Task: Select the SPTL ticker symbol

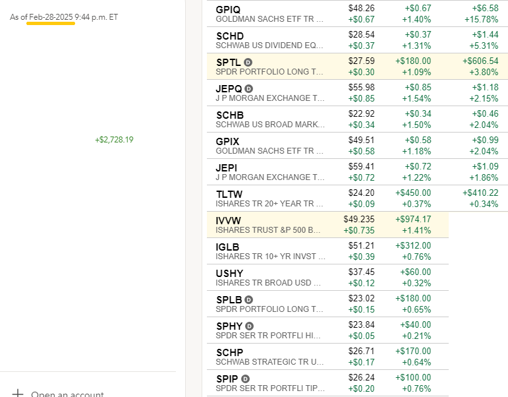Action: 229,62
